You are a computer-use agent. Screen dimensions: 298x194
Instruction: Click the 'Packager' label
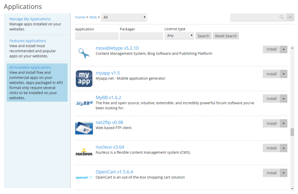[x=127, y=29]
